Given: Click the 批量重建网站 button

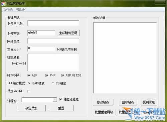Looking at the screenshot, I should pos(104,112).
